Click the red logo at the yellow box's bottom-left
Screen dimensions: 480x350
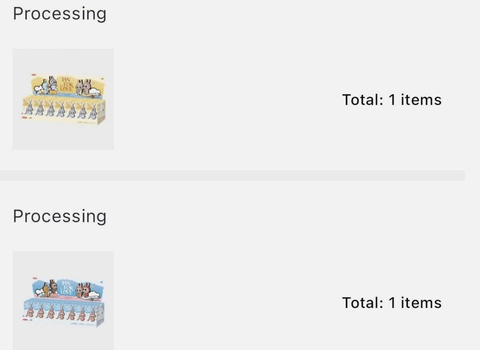pyautogui.click(x=25, y=118)
